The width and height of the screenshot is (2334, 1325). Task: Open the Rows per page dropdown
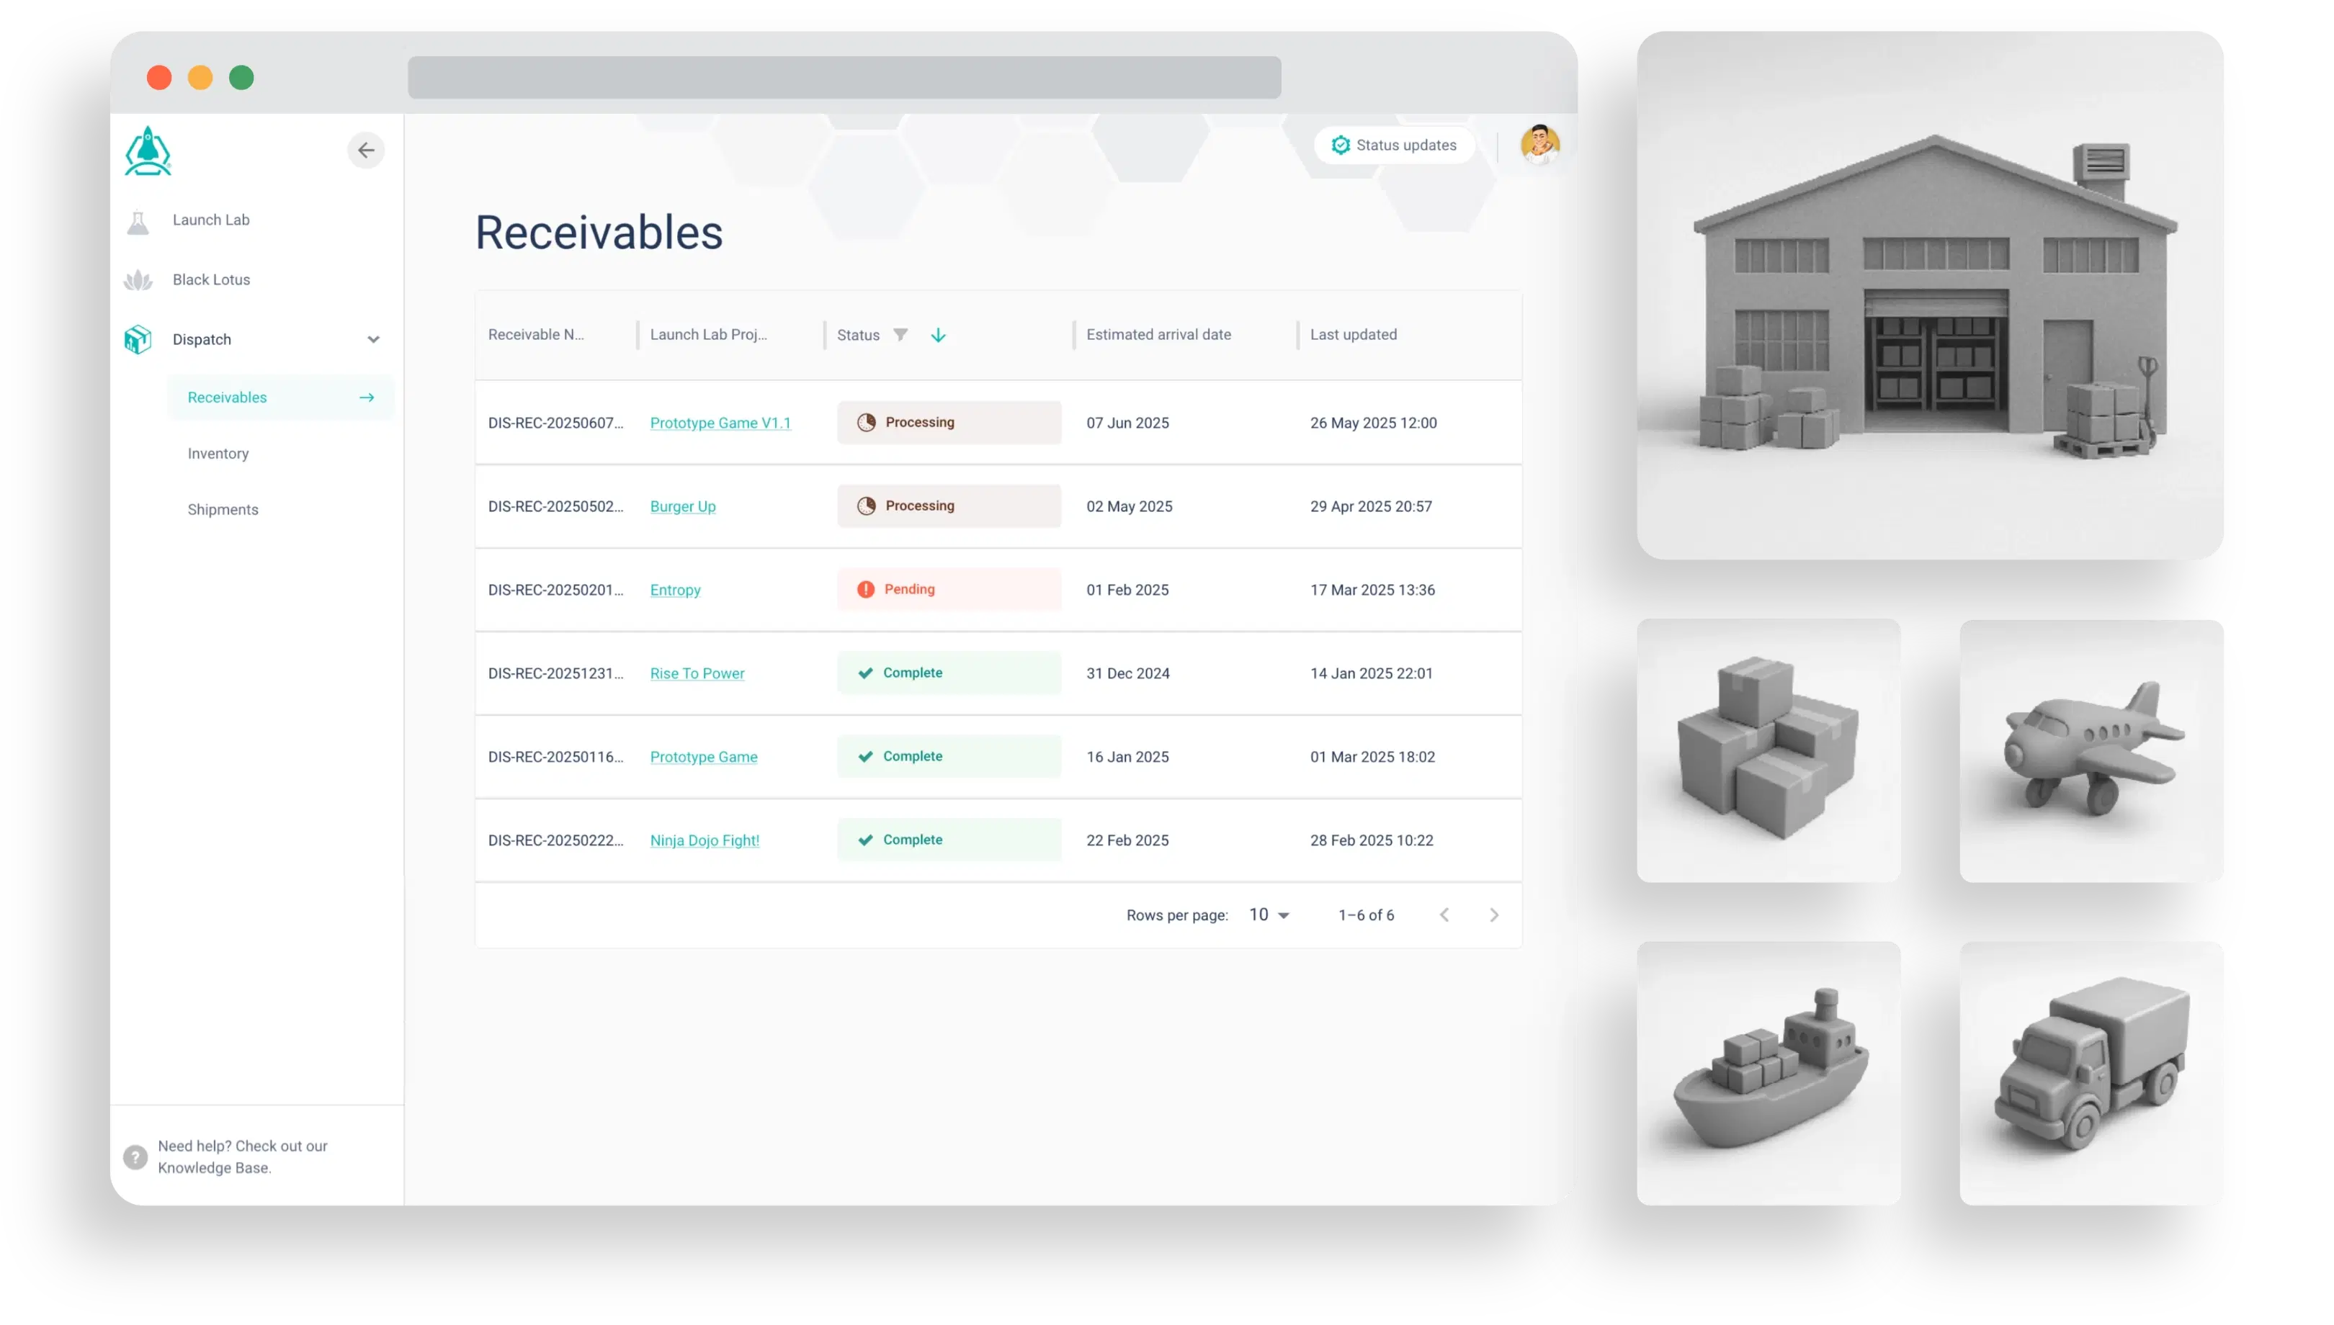(1267, 915)
